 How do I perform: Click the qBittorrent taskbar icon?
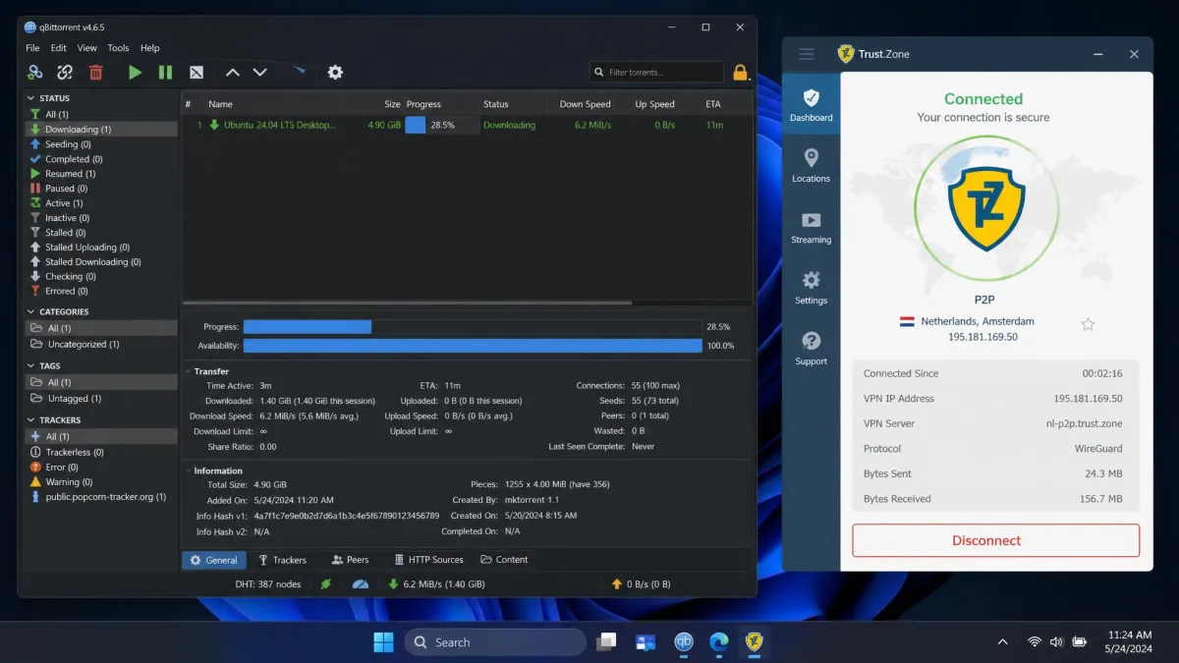coord(684,642)
